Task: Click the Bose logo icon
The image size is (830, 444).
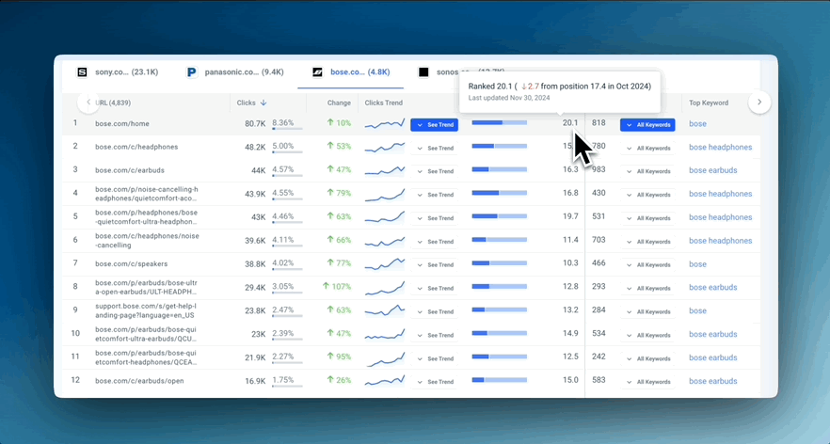Action: pos(317,72)
